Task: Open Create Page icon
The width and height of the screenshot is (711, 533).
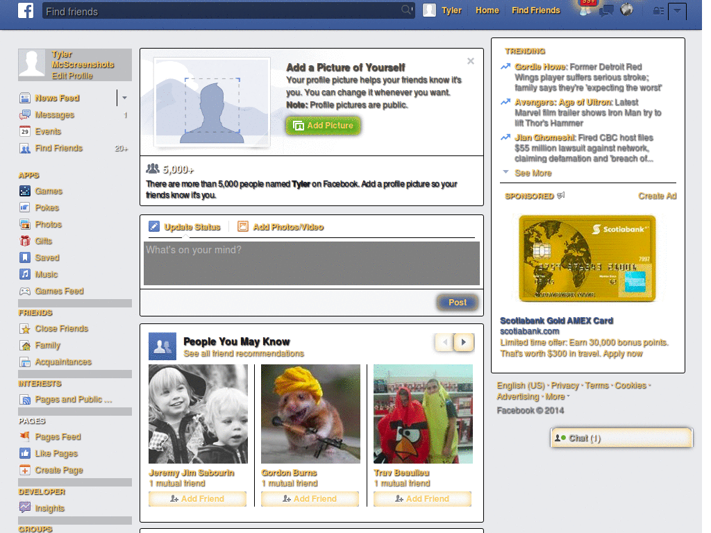Action: point(25,470)
